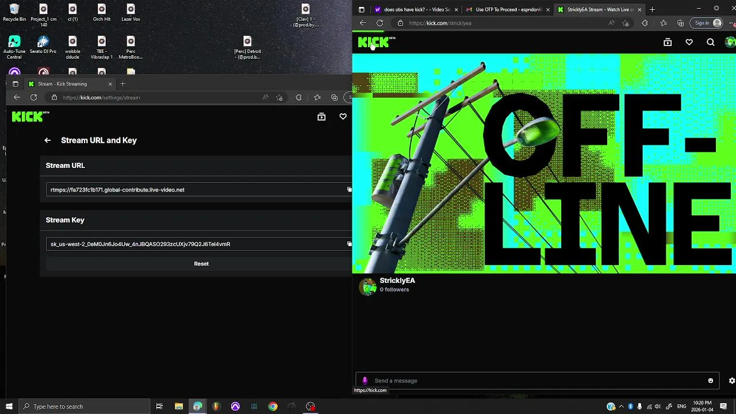Viewport: 736px width, 414px height.
Task: Click the Stream Key field
Action: 199,244
